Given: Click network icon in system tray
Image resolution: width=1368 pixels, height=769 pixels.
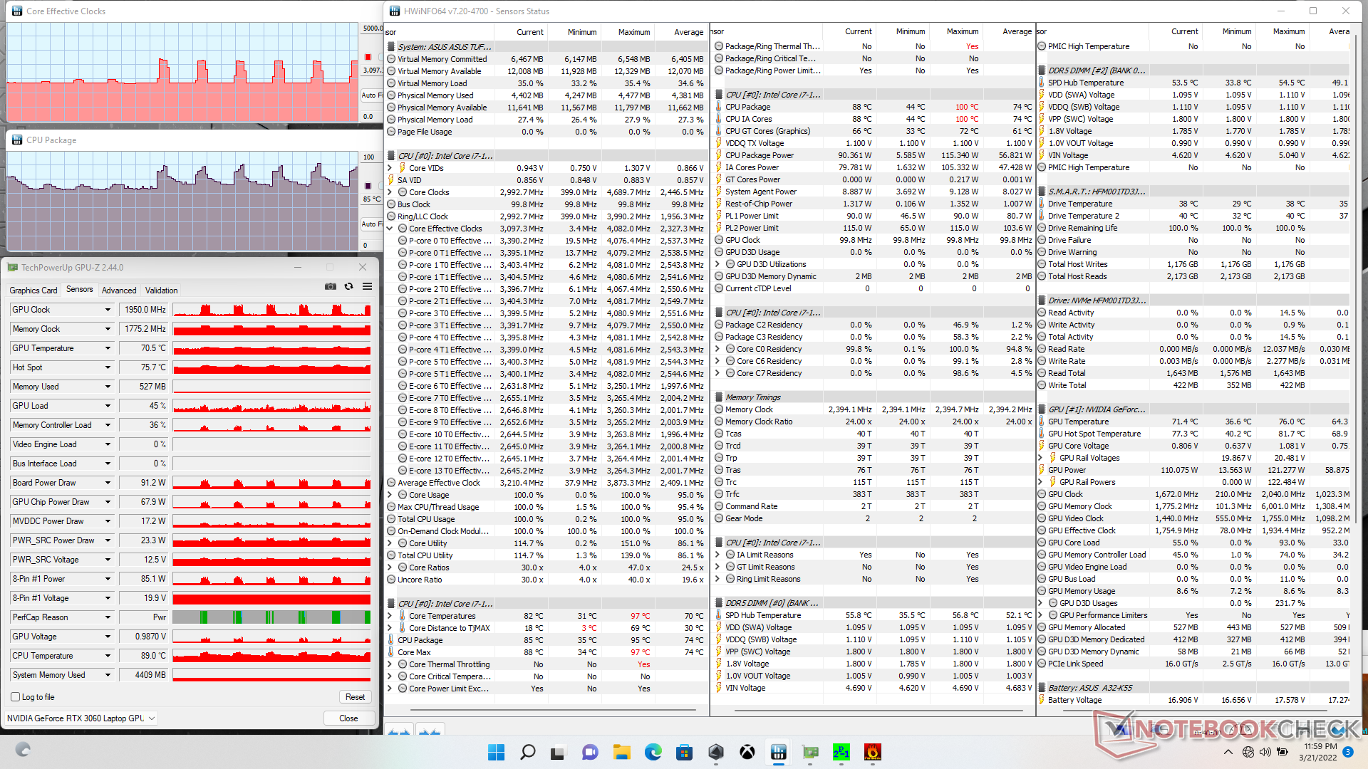Looking at the screenshot, I should pos(1248,752).
